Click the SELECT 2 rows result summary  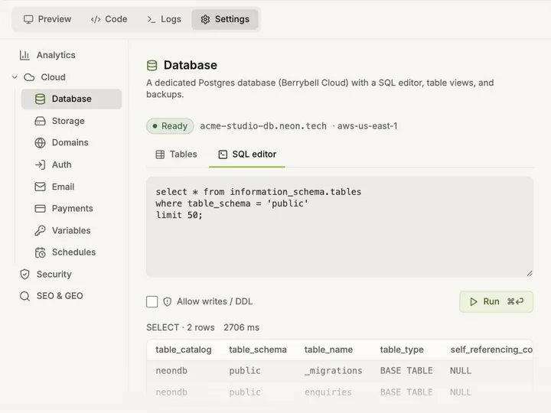pos(181,327)
